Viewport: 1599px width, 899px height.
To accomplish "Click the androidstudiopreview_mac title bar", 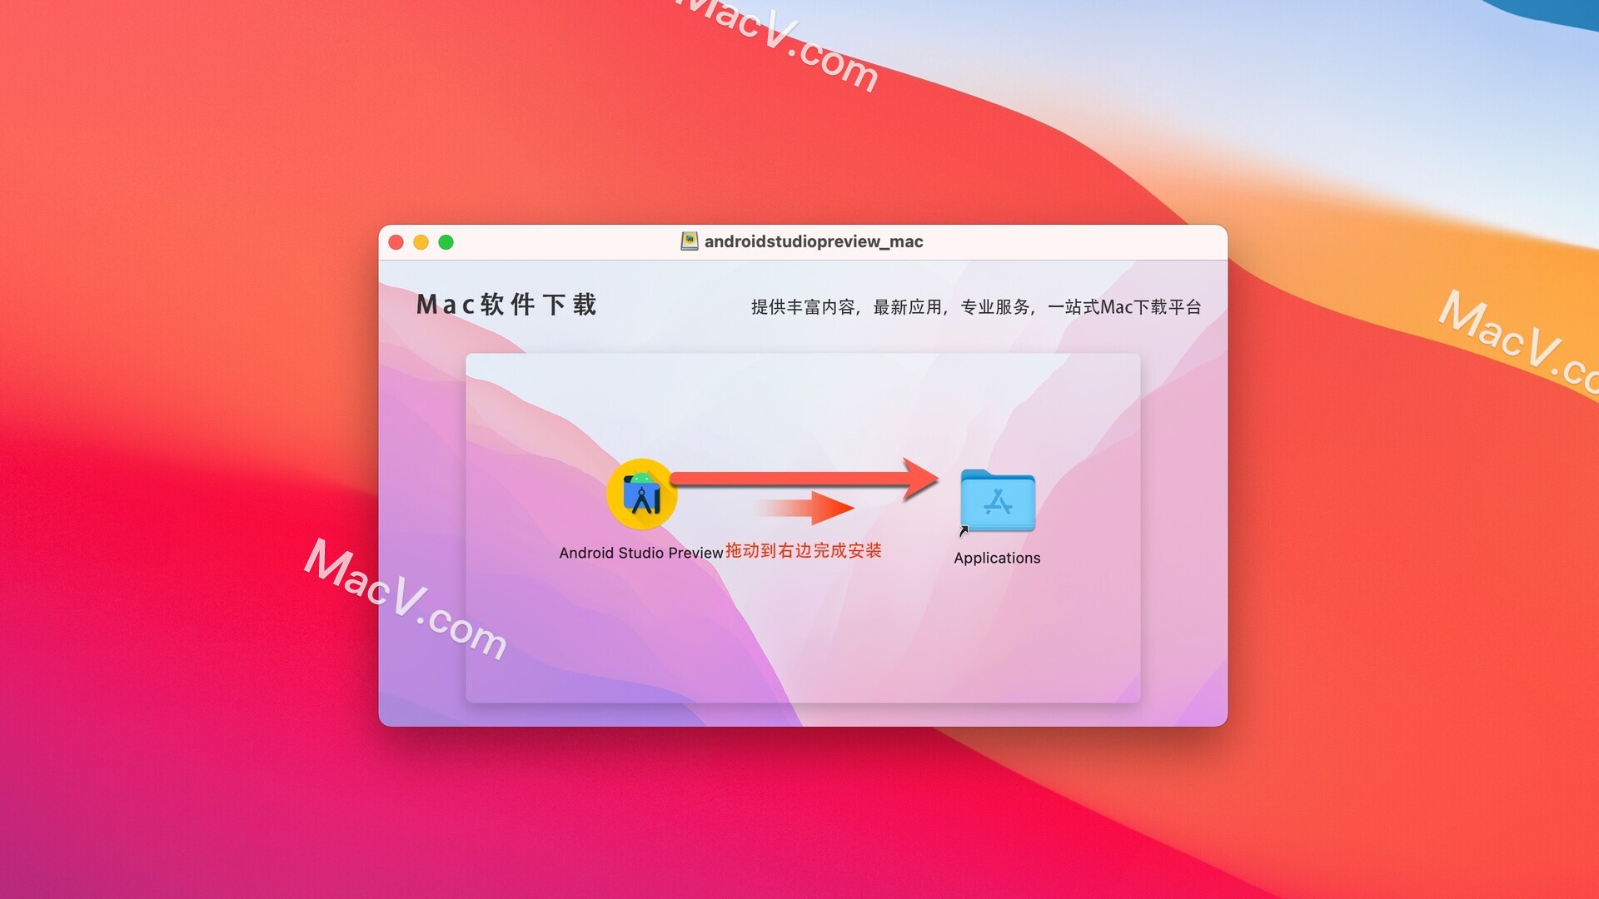I will pyautogui.click(x=800, y=241).
